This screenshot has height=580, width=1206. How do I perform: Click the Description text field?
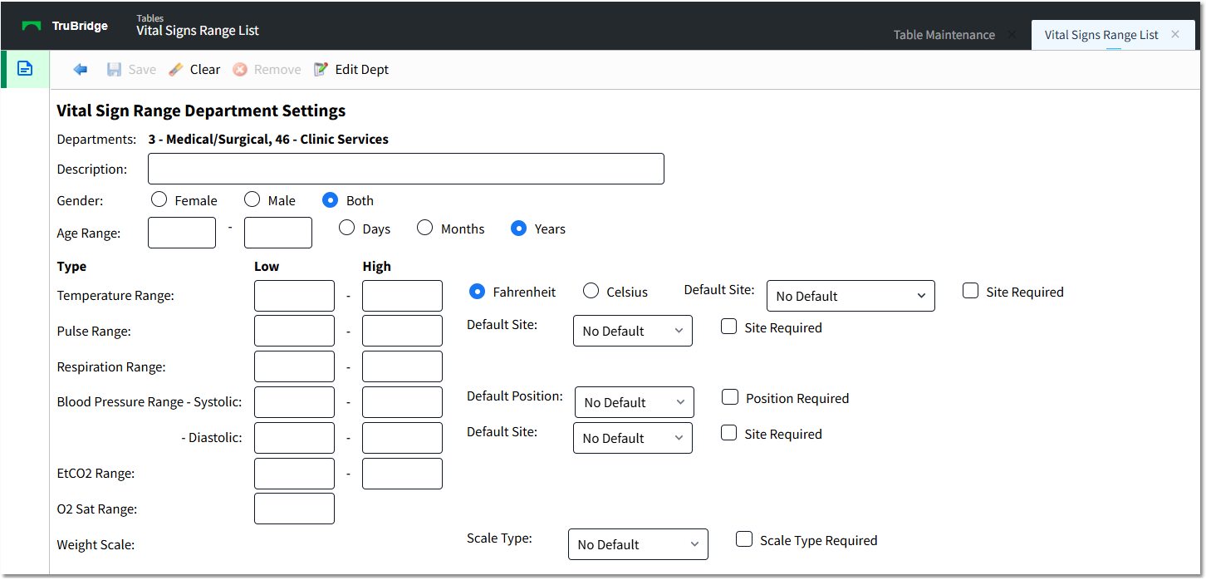[x=406, y=169]
